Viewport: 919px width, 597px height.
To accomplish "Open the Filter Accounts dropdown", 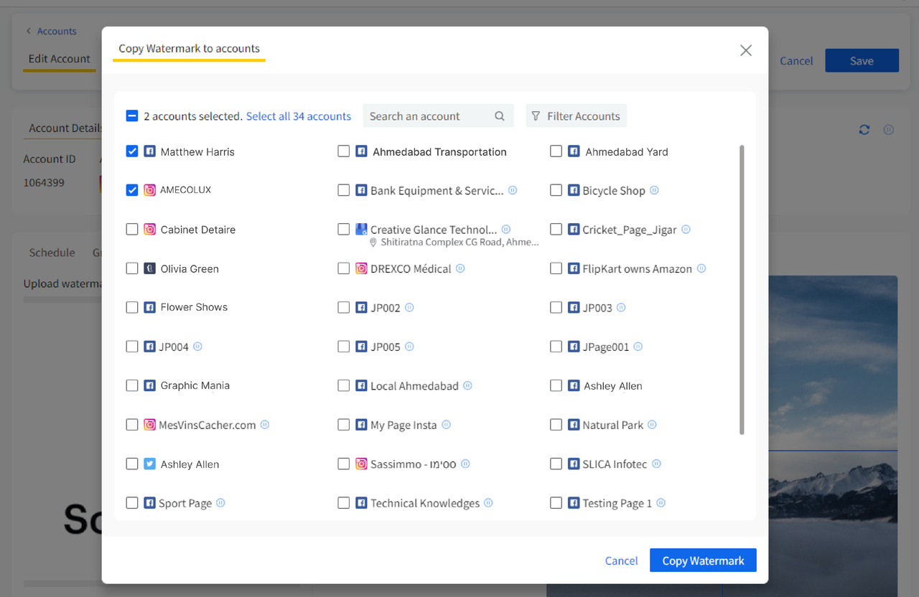I will (x=576, y=116).
